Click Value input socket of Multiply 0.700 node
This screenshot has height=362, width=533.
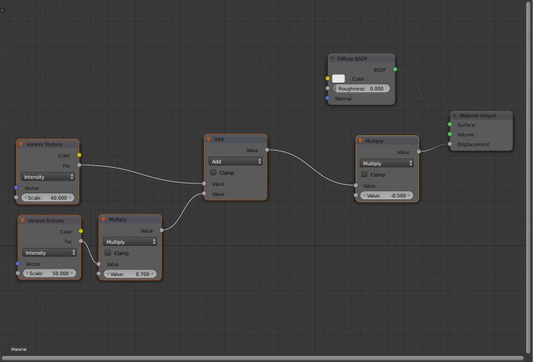pos(99,264)
